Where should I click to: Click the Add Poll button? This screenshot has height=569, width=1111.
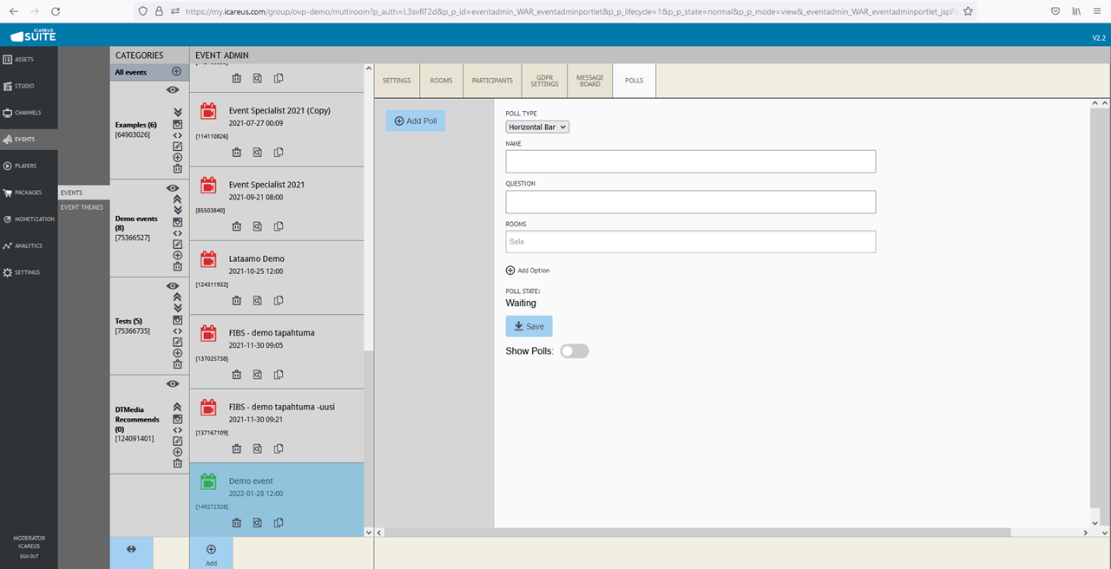click(x=416, y=121)
